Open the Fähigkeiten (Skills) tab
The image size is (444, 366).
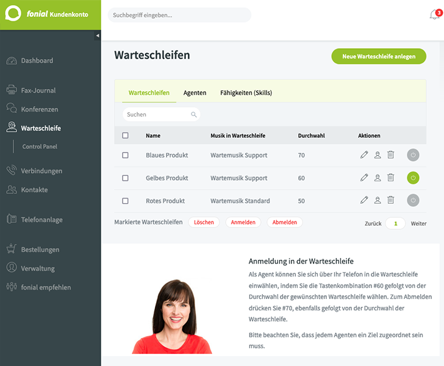[x=246, y=93]
